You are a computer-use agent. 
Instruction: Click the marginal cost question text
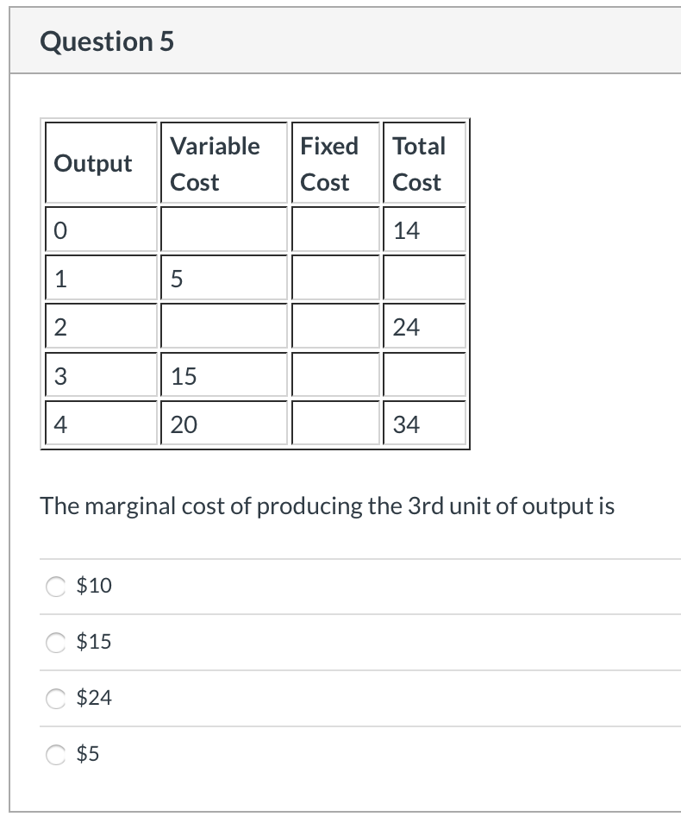pos(328,506)
